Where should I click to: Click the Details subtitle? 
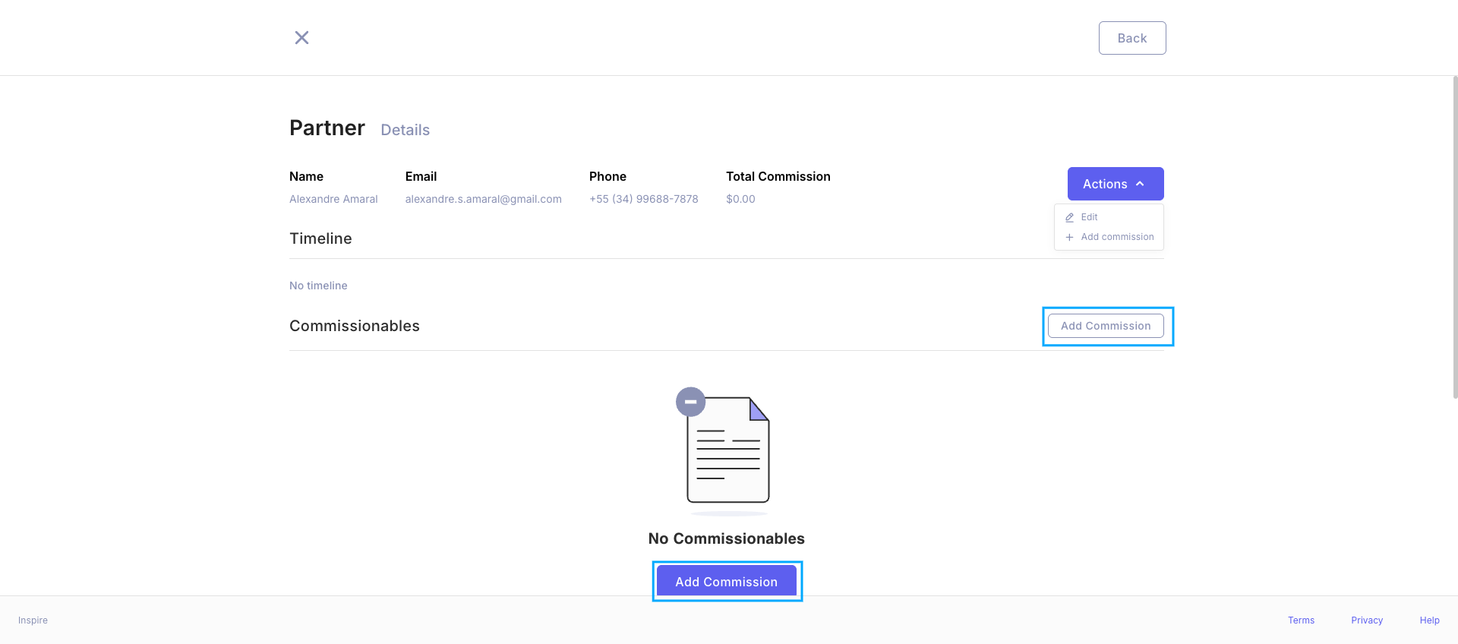(x=405, y=130)
